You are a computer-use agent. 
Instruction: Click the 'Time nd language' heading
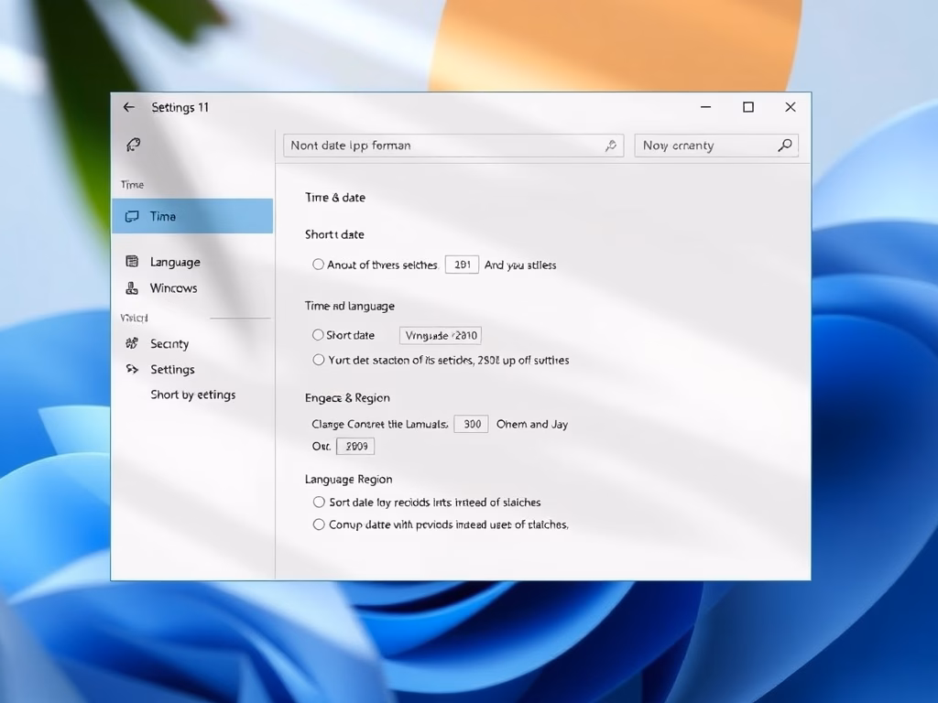pos(349,306)
